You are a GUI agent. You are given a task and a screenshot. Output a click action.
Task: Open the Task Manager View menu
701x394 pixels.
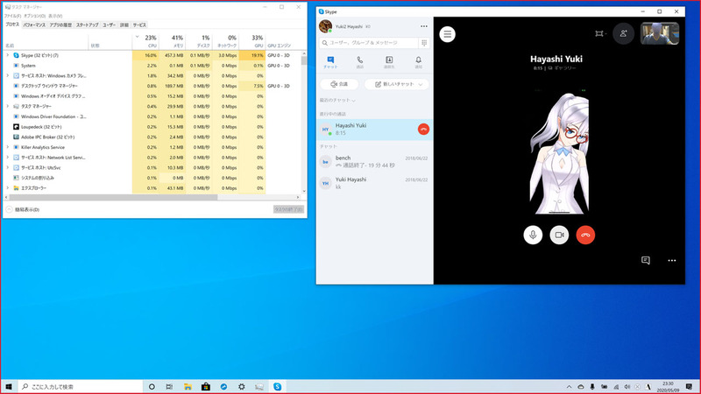[x=55, y=16]
